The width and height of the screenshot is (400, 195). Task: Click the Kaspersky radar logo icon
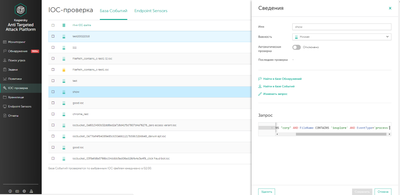21,10
